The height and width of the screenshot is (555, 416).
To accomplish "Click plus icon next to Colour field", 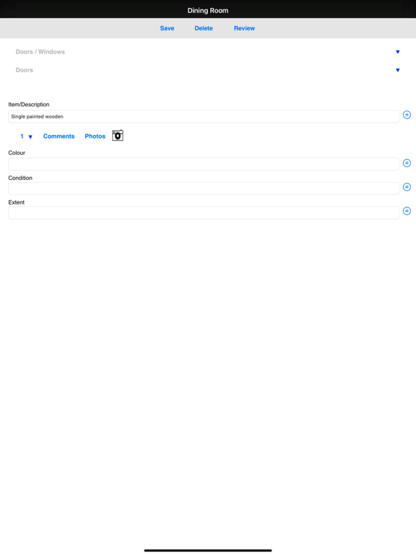I will click(407, 163).
